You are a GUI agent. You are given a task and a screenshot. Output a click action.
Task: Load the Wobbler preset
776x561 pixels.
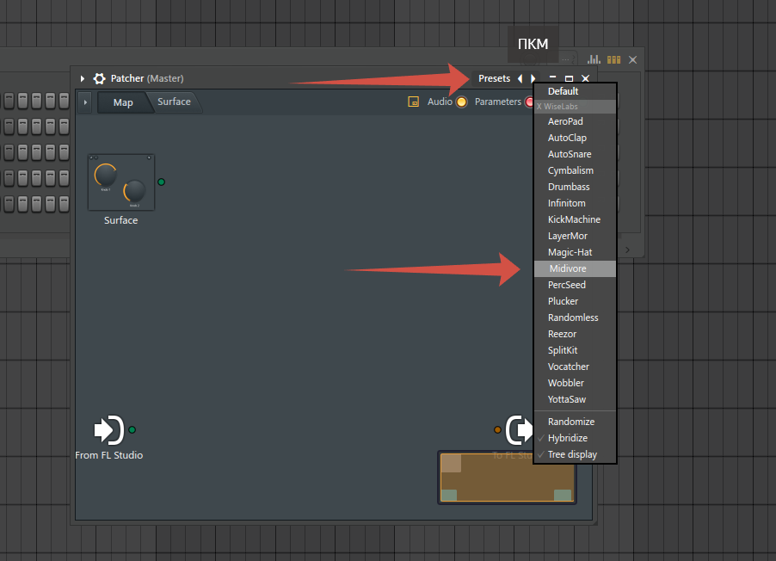pyautogui.click(x=575, y=383)
